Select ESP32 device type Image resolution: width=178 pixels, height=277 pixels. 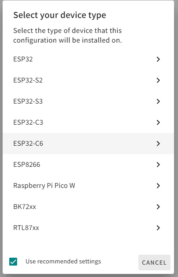[x=88, y=59]
